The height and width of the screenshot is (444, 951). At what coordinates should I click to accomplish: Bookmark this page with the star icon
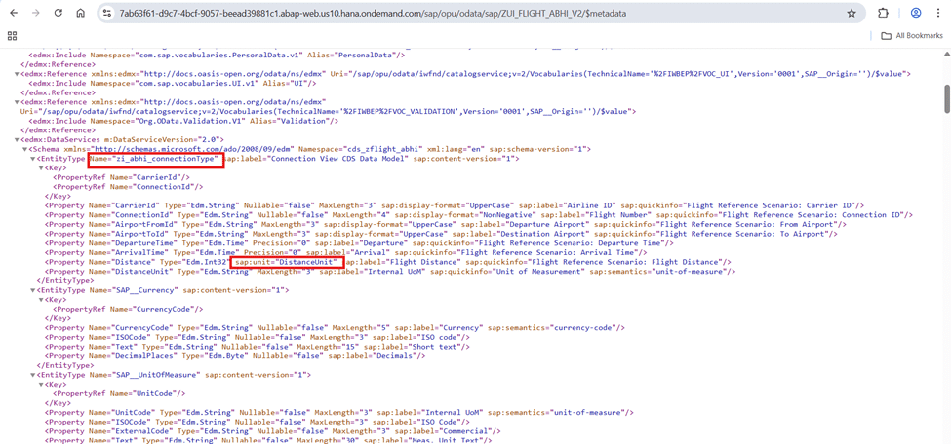[x=852, y=14]
